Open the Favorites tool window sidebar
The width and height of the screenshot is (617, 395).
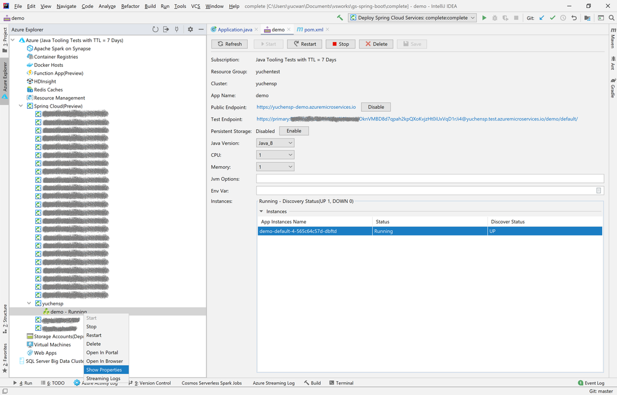tap(5, 358)
